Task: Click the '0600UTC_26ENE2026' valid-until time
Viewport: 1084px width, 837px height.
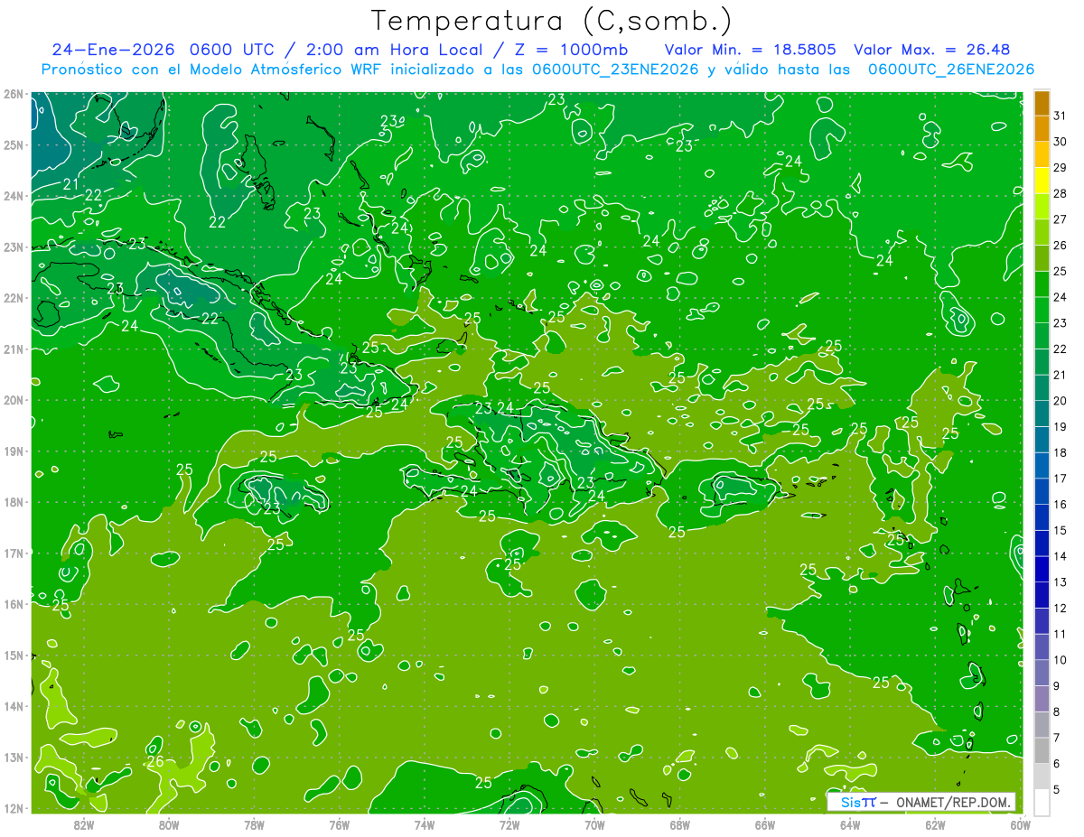Action: coord(950,70)
